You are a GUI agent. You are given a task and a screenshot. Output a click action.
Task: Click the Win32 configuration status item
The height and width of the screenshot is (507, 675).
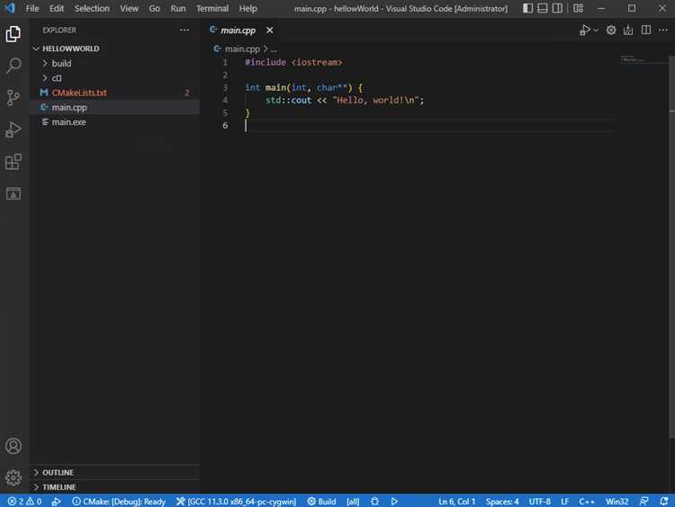click(x=616, y=501)
